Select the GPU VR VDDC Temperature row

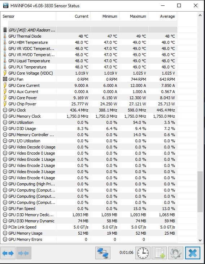pyautogui.click(x=89, y=49)
